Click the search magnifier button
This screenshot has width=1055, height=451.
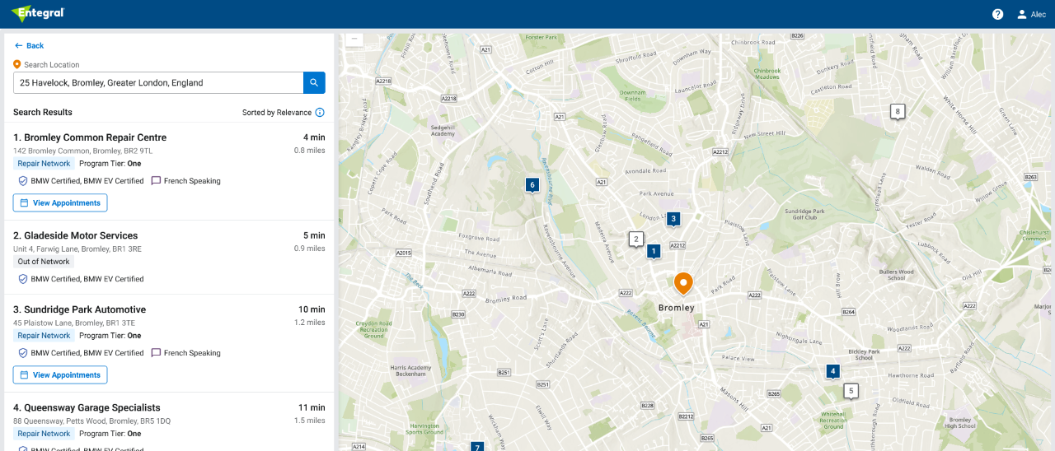click(x=314, y=82)
